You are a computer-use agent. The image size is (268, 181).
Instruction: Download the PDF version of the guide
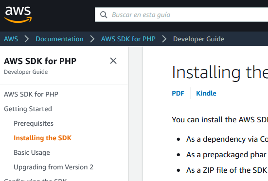(178, 93)
